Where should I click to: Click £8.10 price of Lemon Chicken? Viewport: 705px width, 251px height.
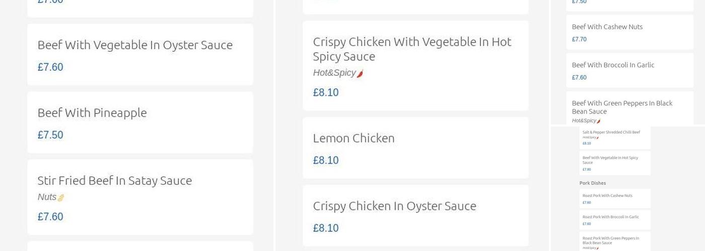coord(326,160)
